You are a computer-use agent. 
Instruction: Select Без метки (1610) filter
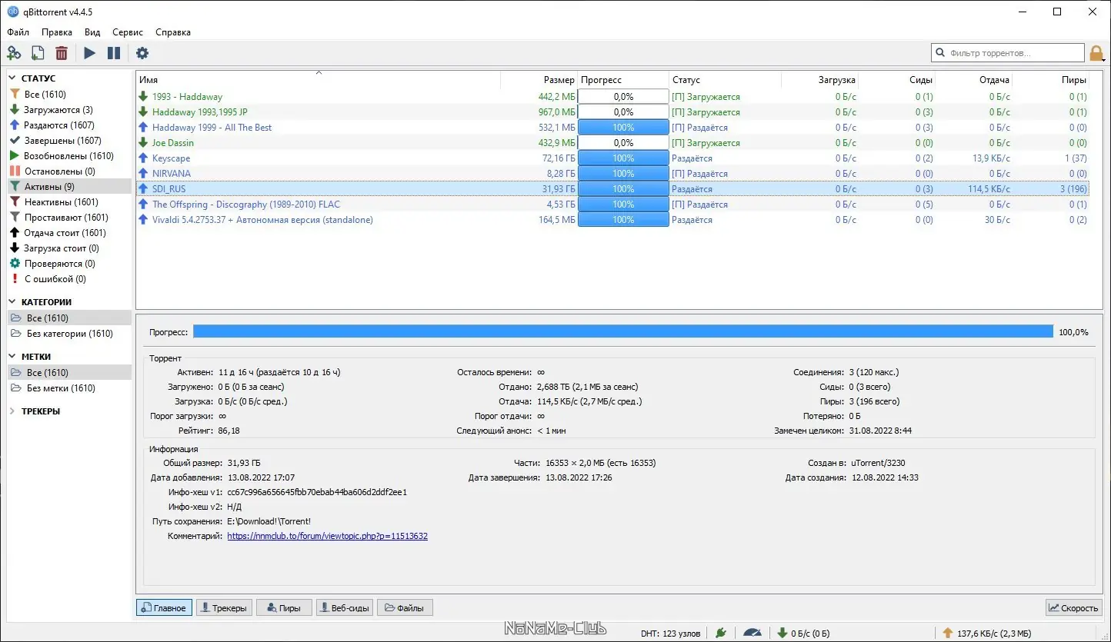point(69,388)
